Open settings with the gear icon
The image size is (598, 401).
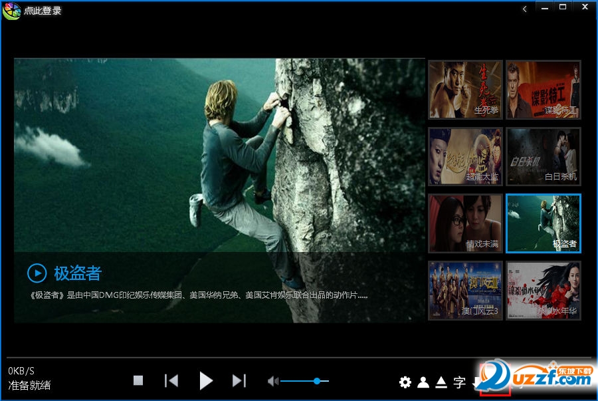pos(405,382)
